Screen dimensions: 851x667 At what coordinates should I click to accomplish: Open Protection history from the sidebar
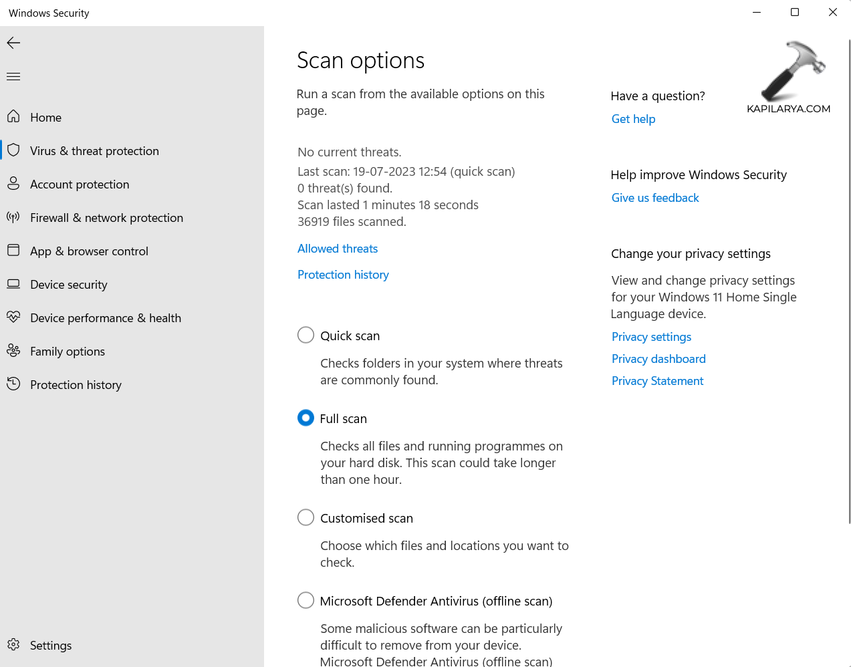coord(76,385)
